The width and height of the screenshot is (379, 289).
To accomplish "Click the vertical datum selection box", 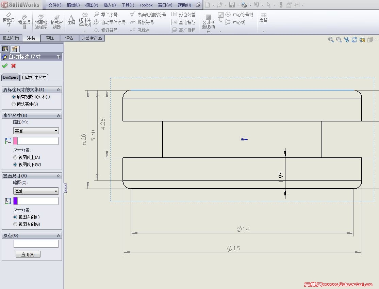I will coord(38,201).
